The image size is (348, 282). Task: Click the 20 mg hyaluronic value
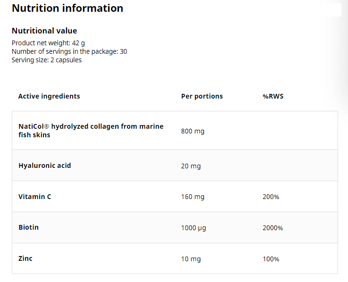tap(191, 166)
